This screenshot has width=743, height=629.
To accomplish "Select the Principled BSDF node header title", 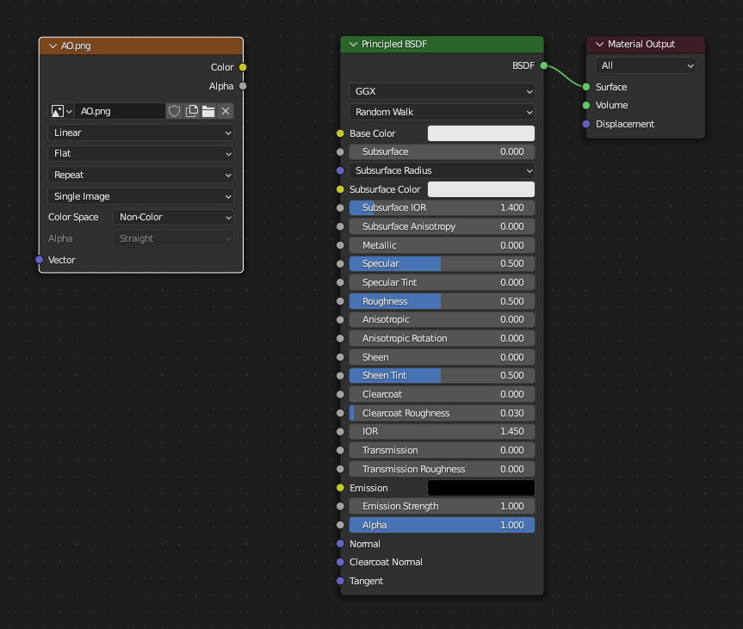I will (394, 44).
